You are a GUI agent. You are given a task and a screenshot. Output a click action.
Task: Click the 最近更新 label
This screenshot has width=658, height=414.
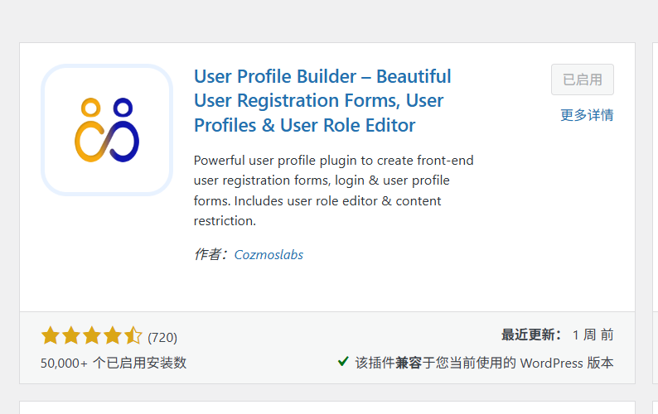pyautogui.click(x=531, y=335)
